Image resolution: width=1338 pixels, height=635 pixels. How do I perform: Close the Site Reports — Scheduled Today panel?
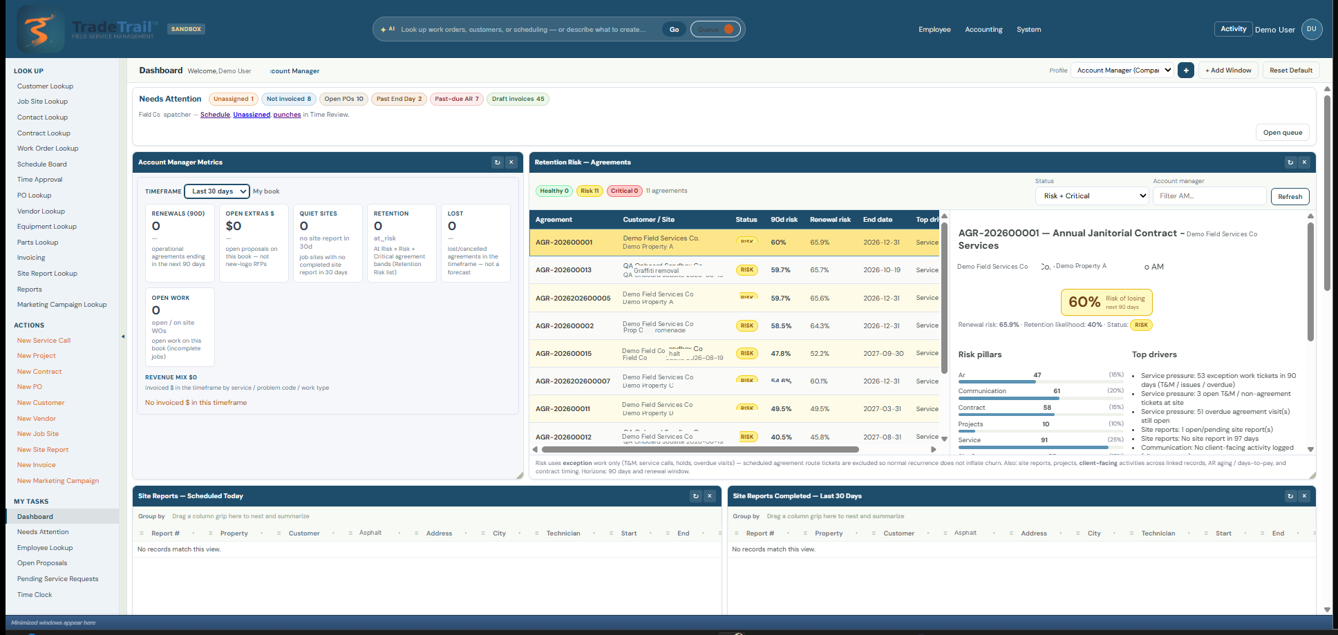tap(709, 496)
